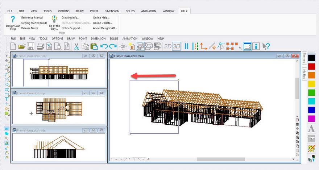Pick the red color swatch
Screen dimensions: 319x170
click(x=311, y=66)
